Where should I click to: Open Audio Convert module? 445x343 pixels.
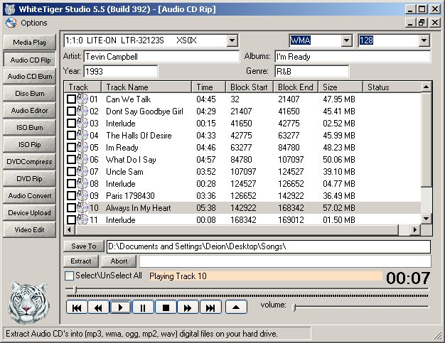pos(30,195)
